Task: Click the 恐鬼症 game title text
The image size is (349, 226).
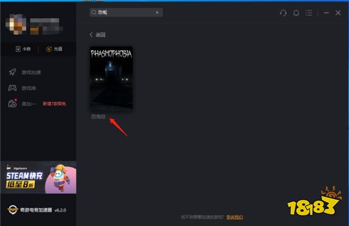Action: 98,116
